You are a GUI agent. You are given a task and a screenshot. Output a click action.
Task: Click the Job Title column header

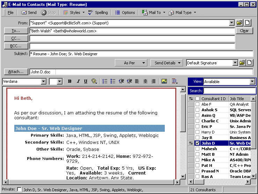pos(240,99)
